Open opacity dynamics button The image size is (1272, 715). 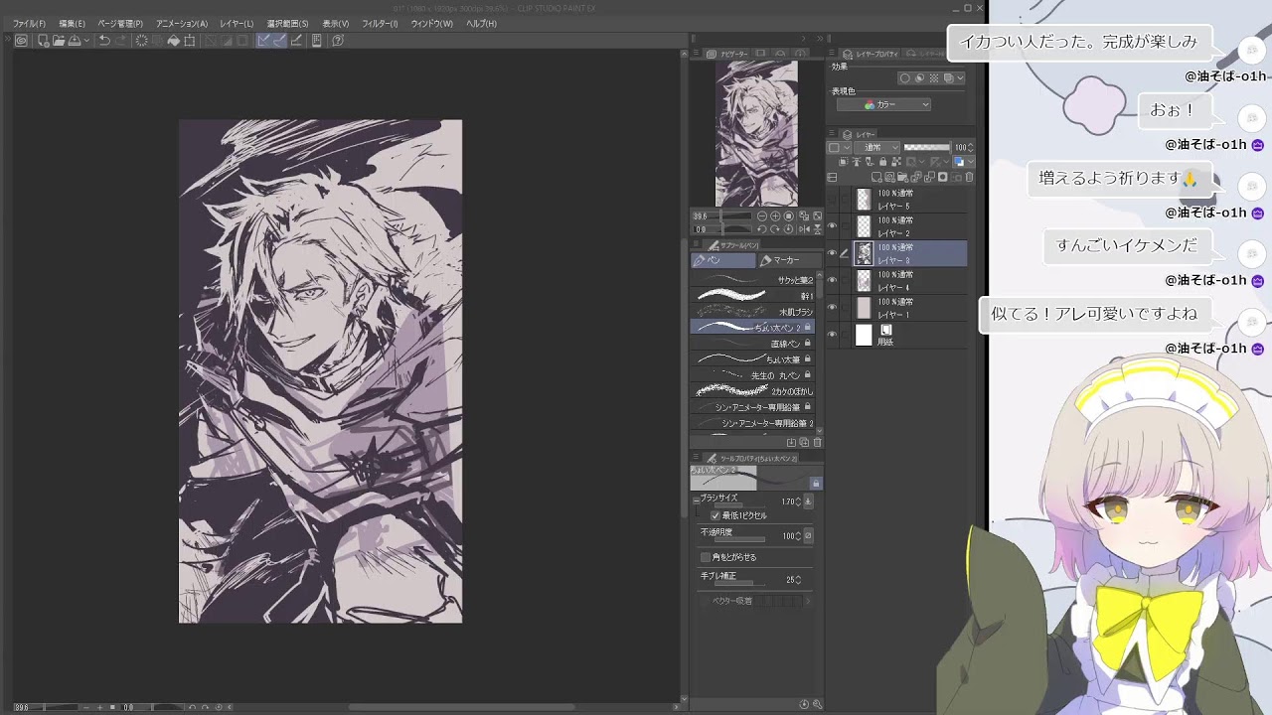point(808,536)
